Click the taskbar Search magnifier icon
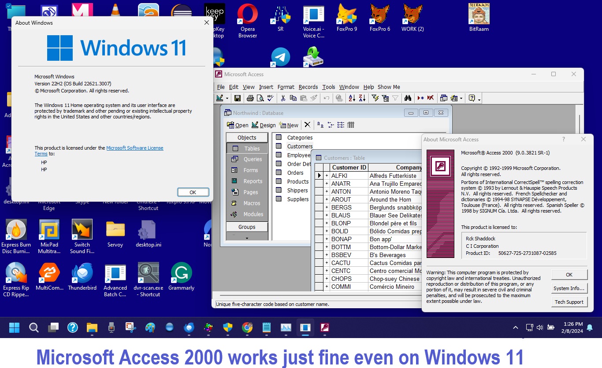Viewport: 602px width, 368px height. point(34,328)
